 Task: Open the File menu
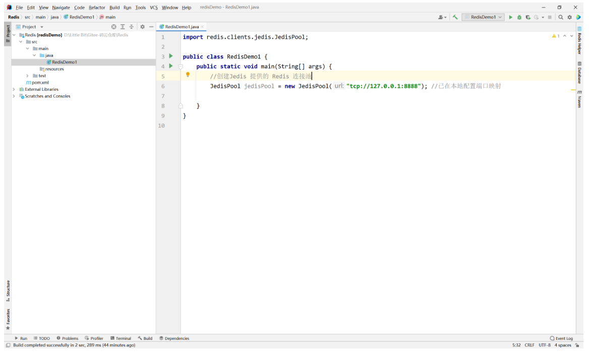[x=19, y=8]
